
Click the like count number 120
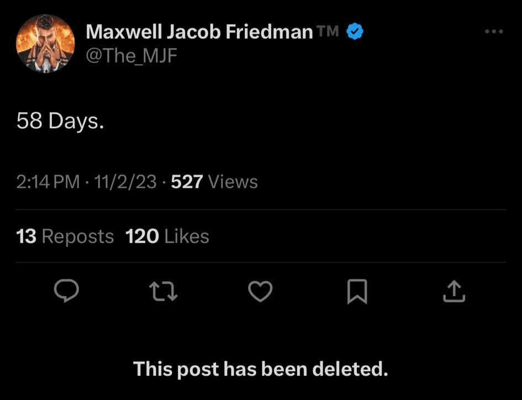click(143, 236)
